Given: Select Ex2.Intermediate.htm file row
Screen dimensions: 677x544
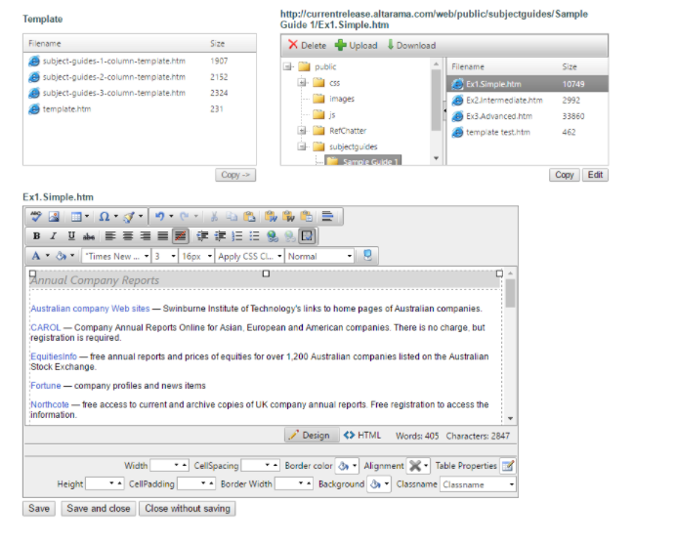Looking at the screenshot, I should pos(528,101).
